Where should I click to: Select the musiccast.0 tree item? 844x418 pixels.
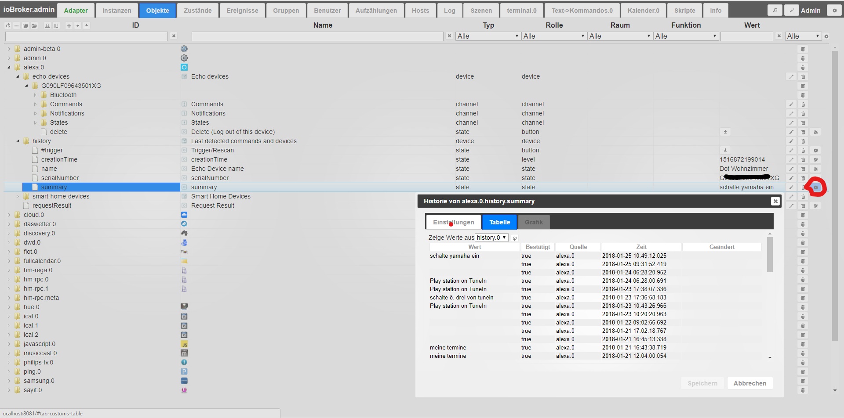pos(40,353)
